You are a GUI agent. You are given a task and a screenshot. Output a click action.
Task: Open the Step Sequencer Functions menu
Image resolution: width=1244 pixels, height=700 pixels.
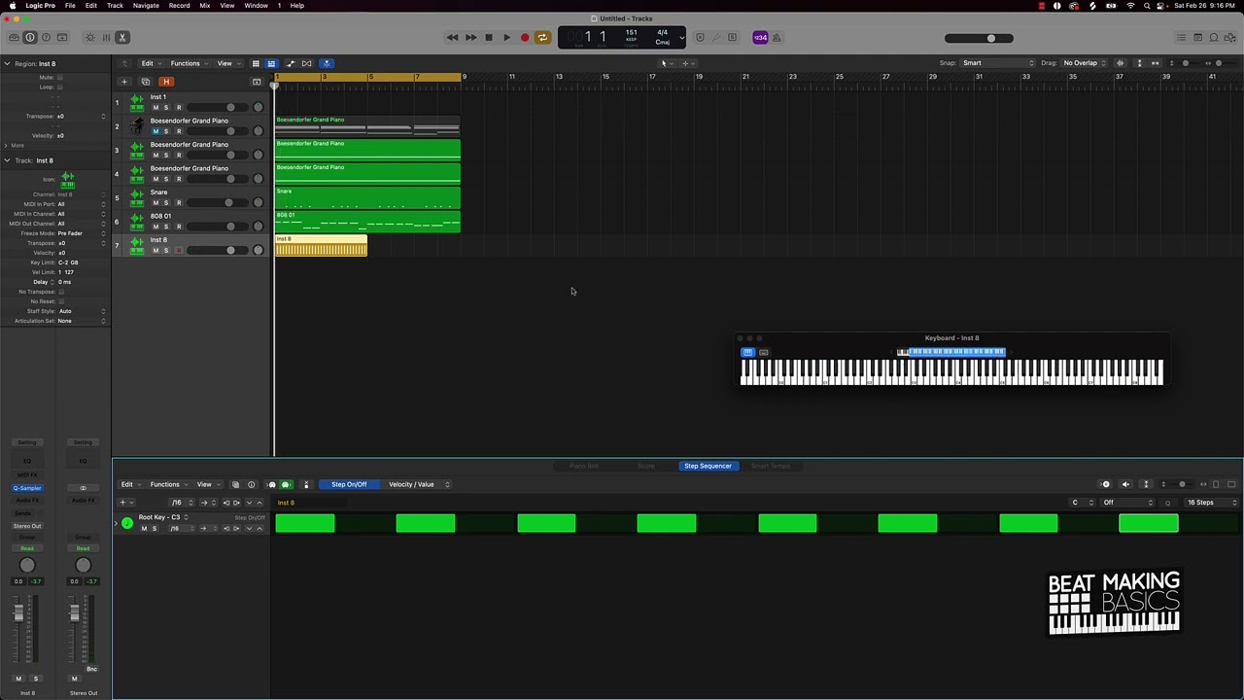167,484
